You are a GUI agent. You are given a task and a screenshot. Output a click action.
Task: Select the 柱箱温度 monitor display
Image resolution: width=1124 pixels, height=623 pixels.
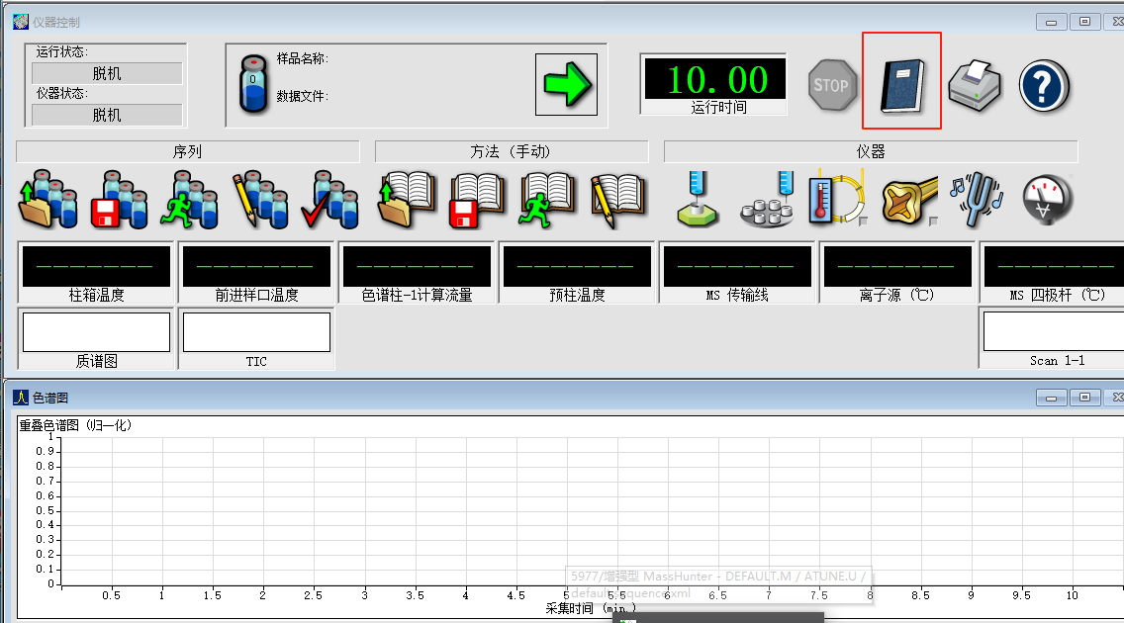[96, 267]
